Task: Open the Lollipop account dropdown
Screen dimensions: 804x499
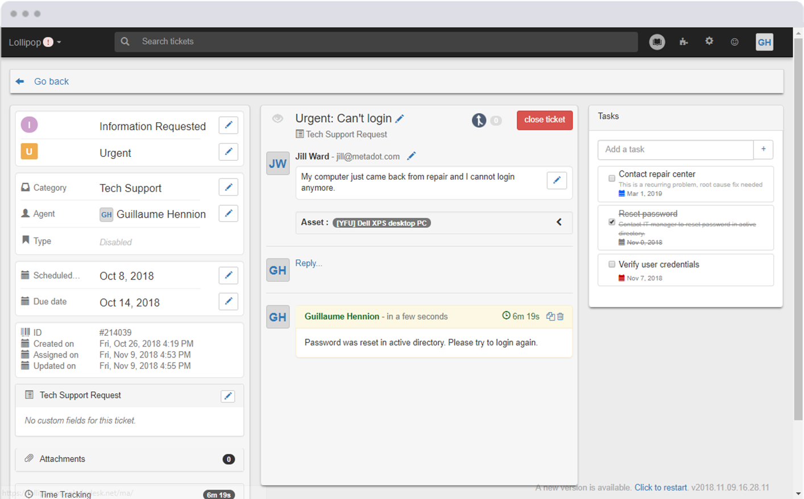Action: (x=35, y=42)
